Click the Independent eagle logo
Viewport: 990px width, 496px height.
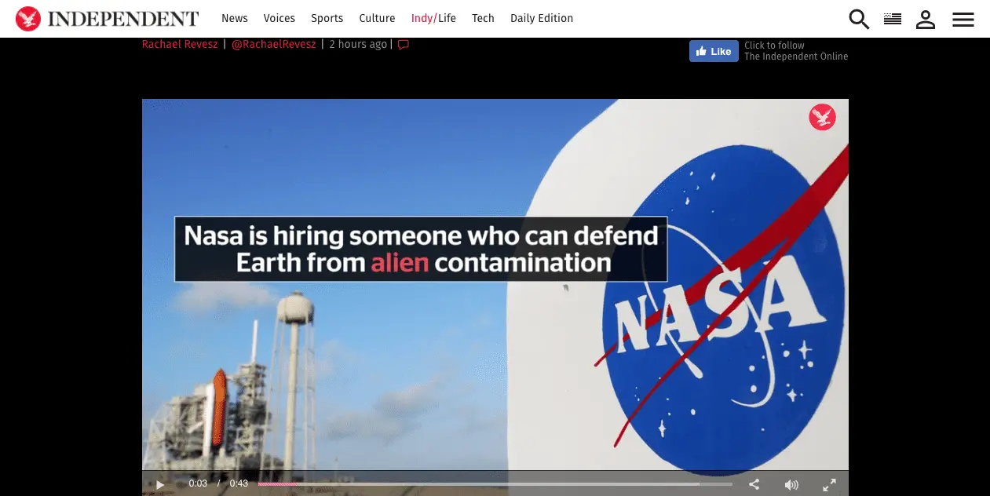point(28,19)
